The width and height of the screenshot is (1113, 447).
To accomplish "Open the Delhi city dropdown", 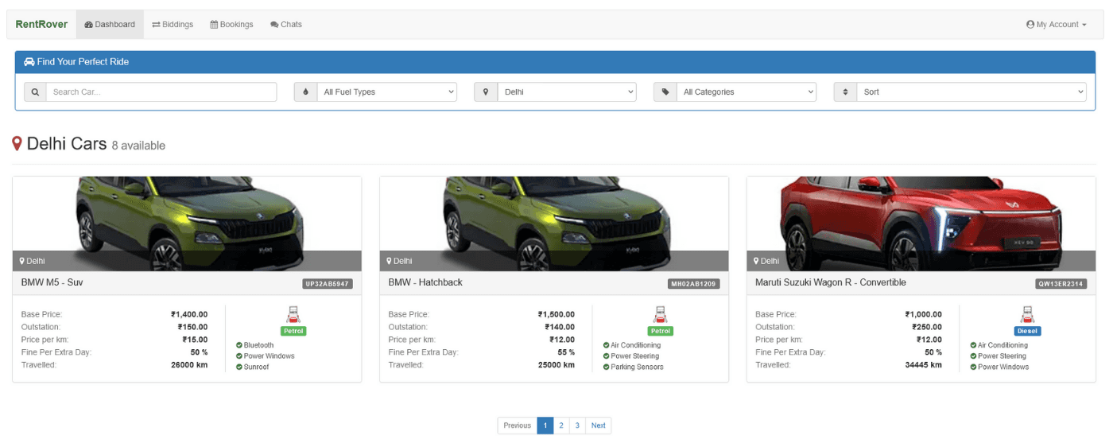I will click(567, 91).
